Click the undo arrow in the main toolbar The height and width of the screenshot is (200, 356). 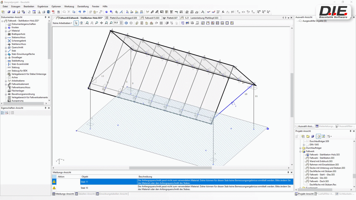80,12
